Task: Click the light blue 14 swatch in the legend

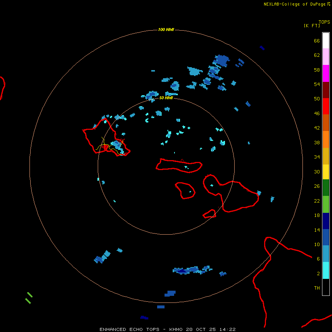Action: 326,253
